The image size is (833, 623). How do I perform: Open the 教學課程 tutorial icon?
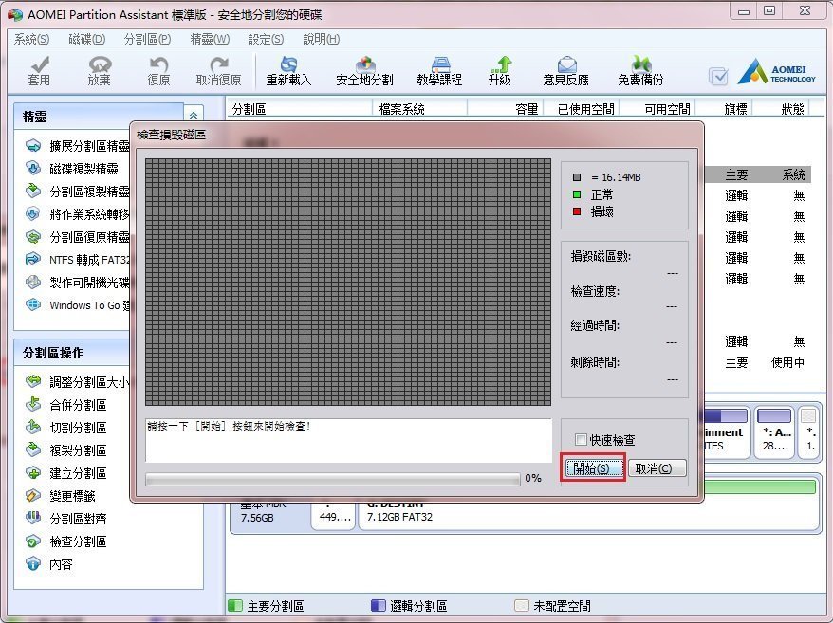439,70
